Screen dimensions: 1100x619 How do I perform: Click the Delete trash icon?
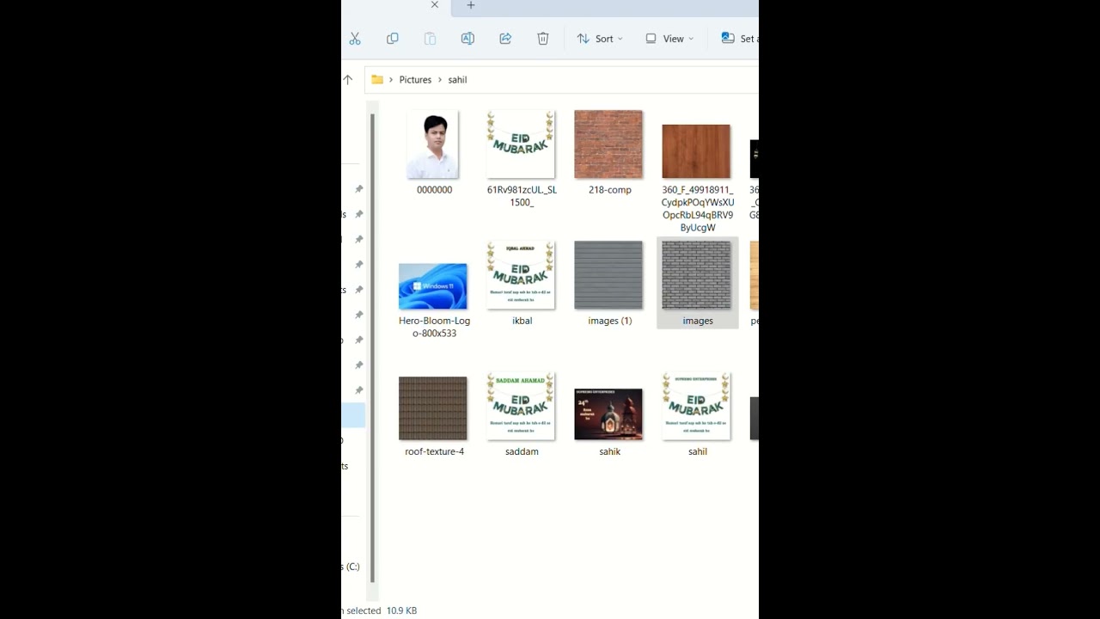coord(543,39)
